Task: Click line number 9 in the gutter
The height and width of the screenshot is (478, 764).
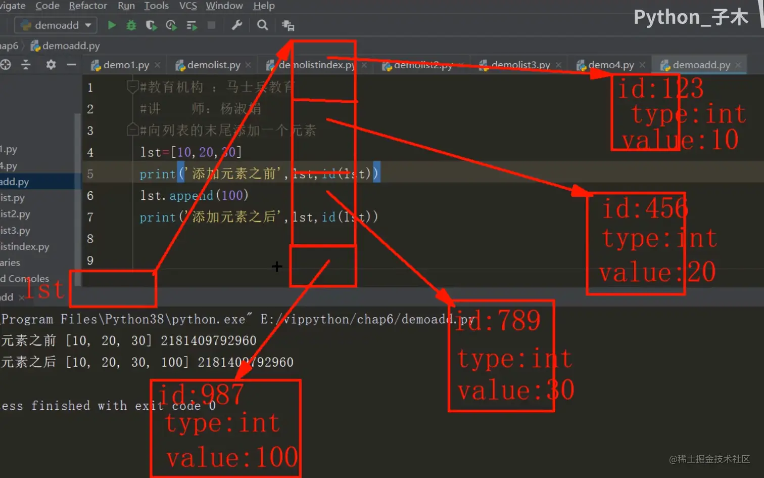Action: pos(90,260)
